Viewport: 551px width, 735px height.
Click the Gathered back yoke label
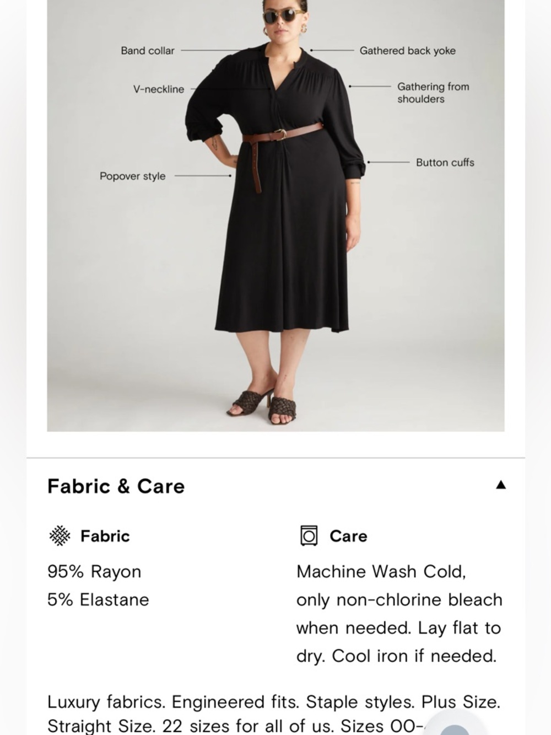point(408,51)
